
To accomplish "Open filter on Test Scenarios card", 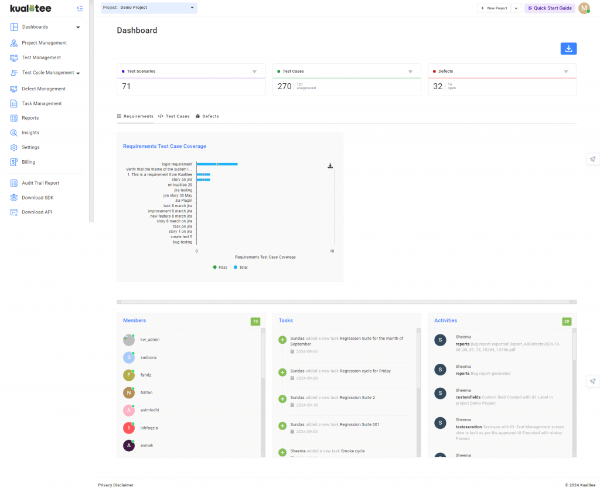I will pos(254,71).
